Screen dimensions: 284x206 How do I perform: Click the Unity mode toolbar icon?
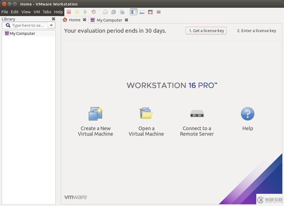point(159,12)
